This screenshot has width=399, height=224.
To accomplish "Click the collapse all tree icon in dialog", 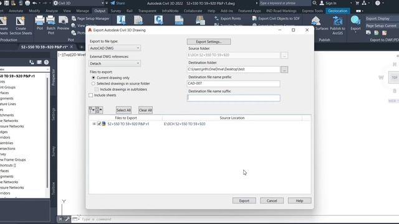I will 99,110.
